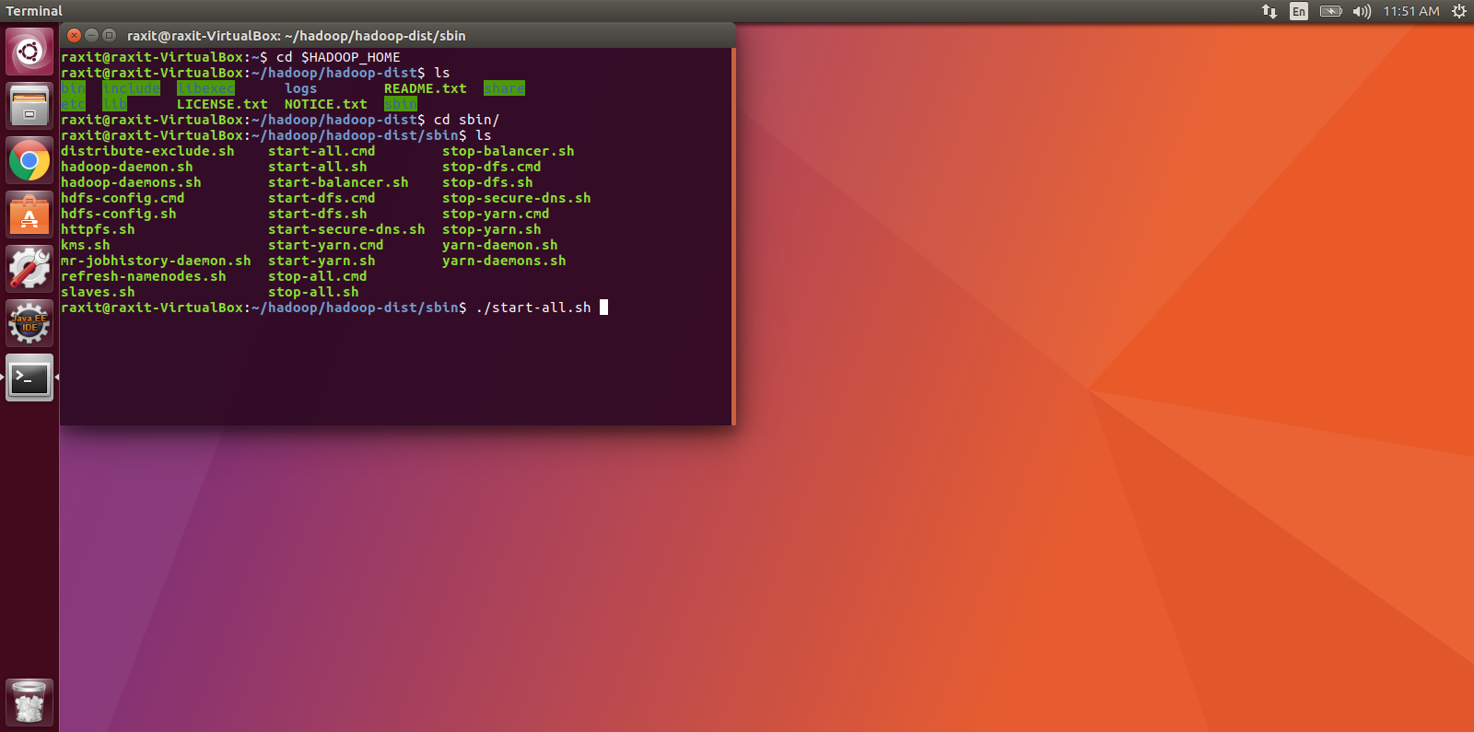This screenshot has width=1474, height=732.
Task: Select the Terminal icon in the launcher
Action: 29,378
